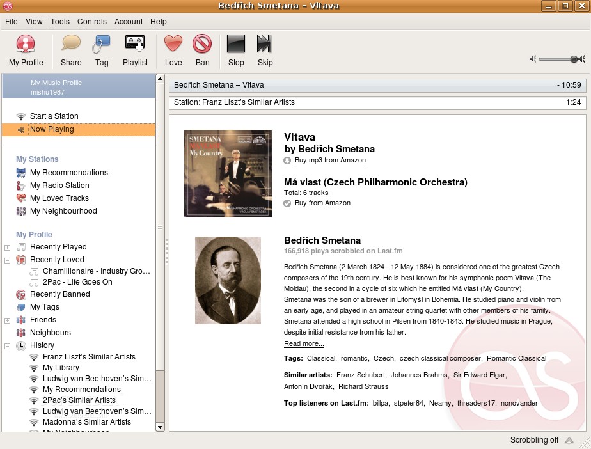The image size is (591, 449).
Task: Open the Controls menu
Action: [92, 22]
